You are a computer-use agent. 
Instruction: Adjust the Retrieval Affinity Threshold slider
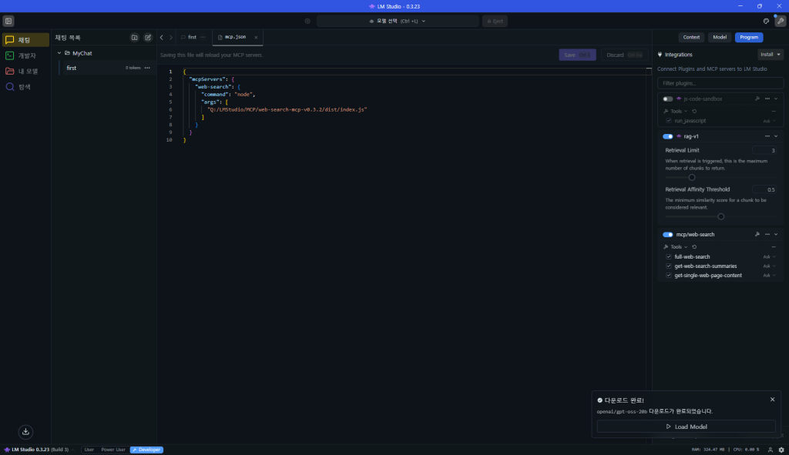720,216
